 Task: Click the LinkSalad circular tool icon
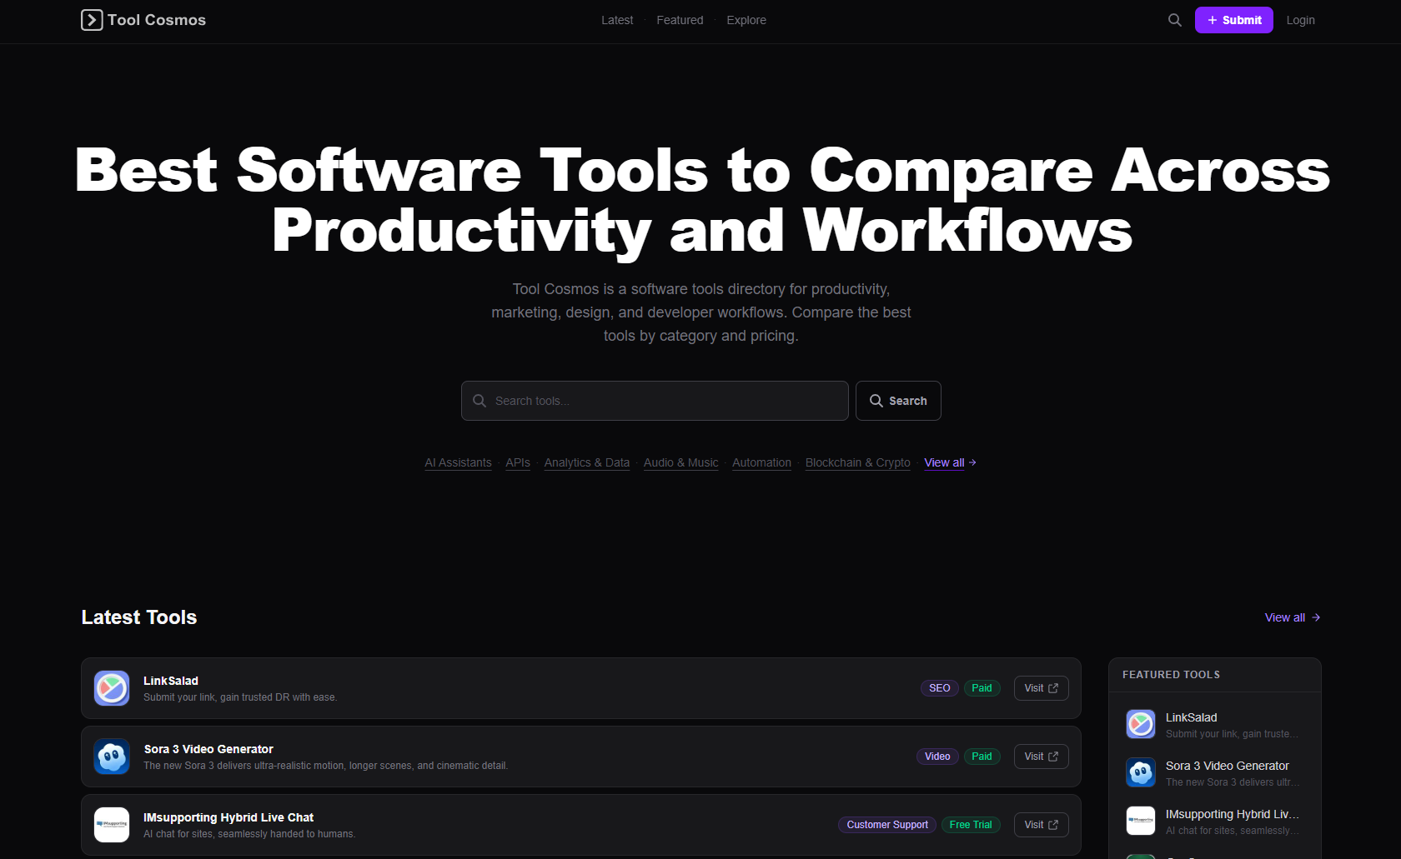click(x=111, y=688)
